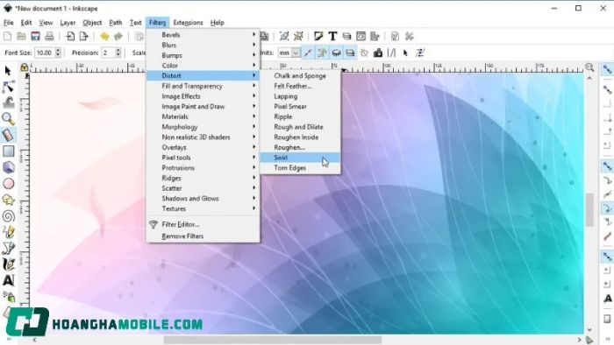Click the Print icon
Viewport: 614px width, 345px height.
tap(49, 36)
